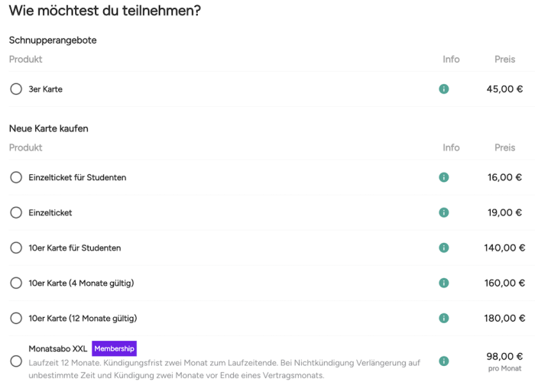Click the Monatsabo XXL product name

click(x=57, y=348)
